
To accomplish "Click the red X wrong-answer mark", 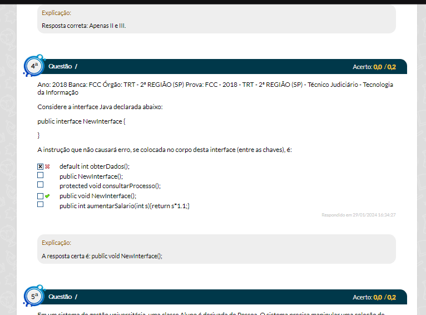I will coord(47,166).
